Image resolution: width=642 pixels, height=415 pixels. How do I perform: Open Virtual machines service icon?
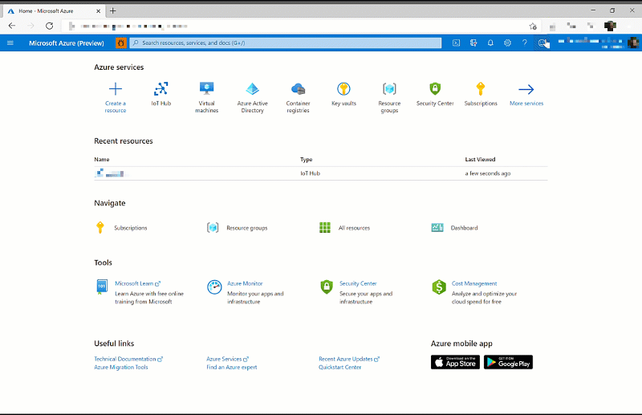(207, 89)
